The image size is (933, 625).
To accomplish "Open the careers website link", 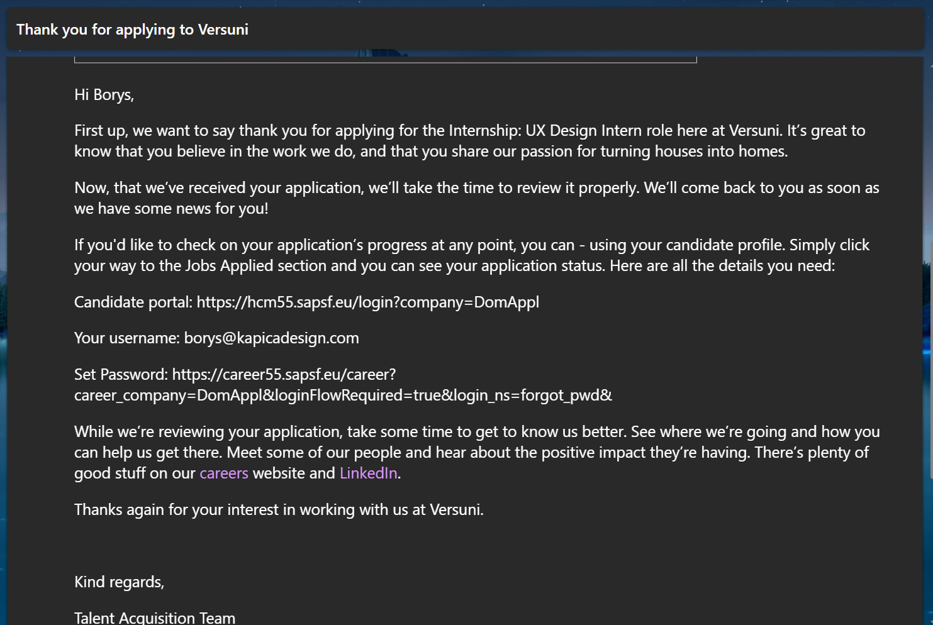I will 223,473.
